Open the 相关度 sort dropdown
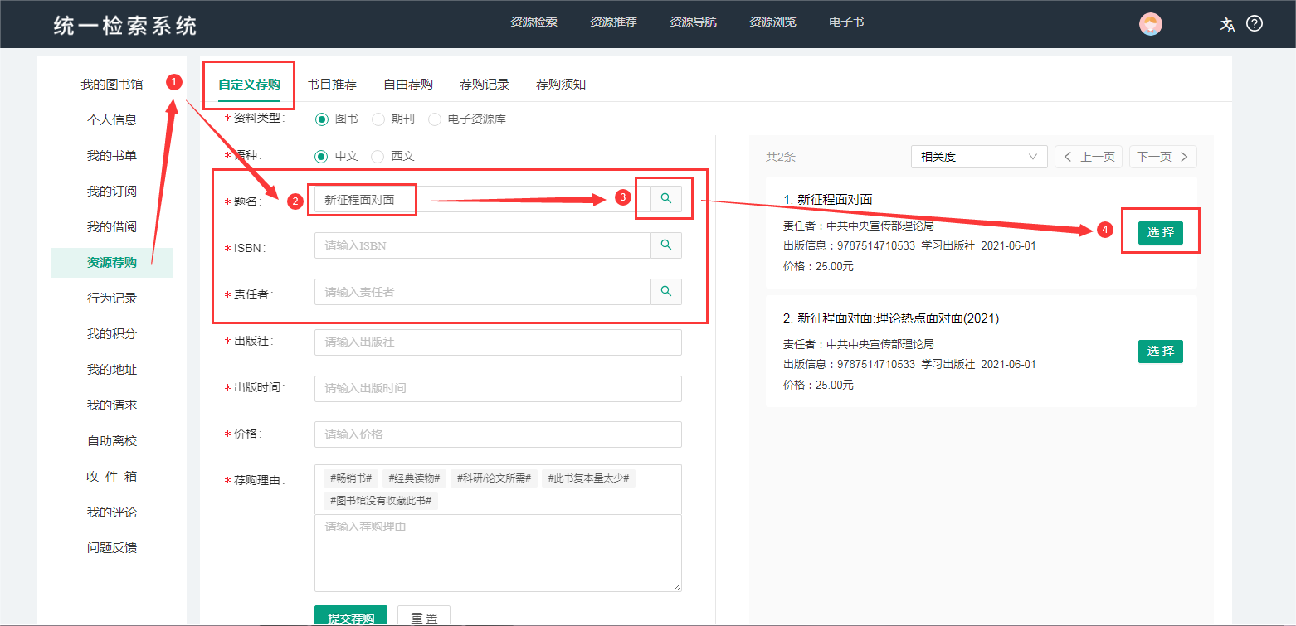Screen dimensions: 1296x626 coord(979,156)
